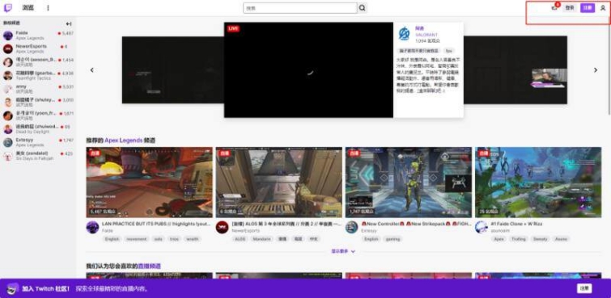Screen dimensions: 611x298
Task: Click the movement tag under Faide stream
Action: (137, 239)
